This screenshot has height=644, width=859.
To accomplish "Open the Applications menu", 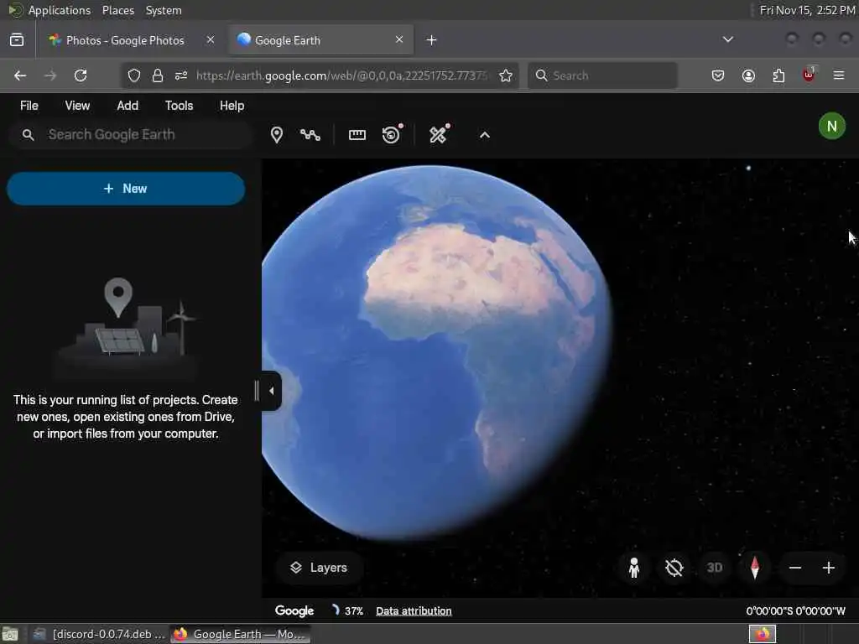I will point(60,10).
